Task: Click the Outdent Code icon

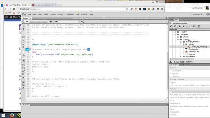Action: 23,85
